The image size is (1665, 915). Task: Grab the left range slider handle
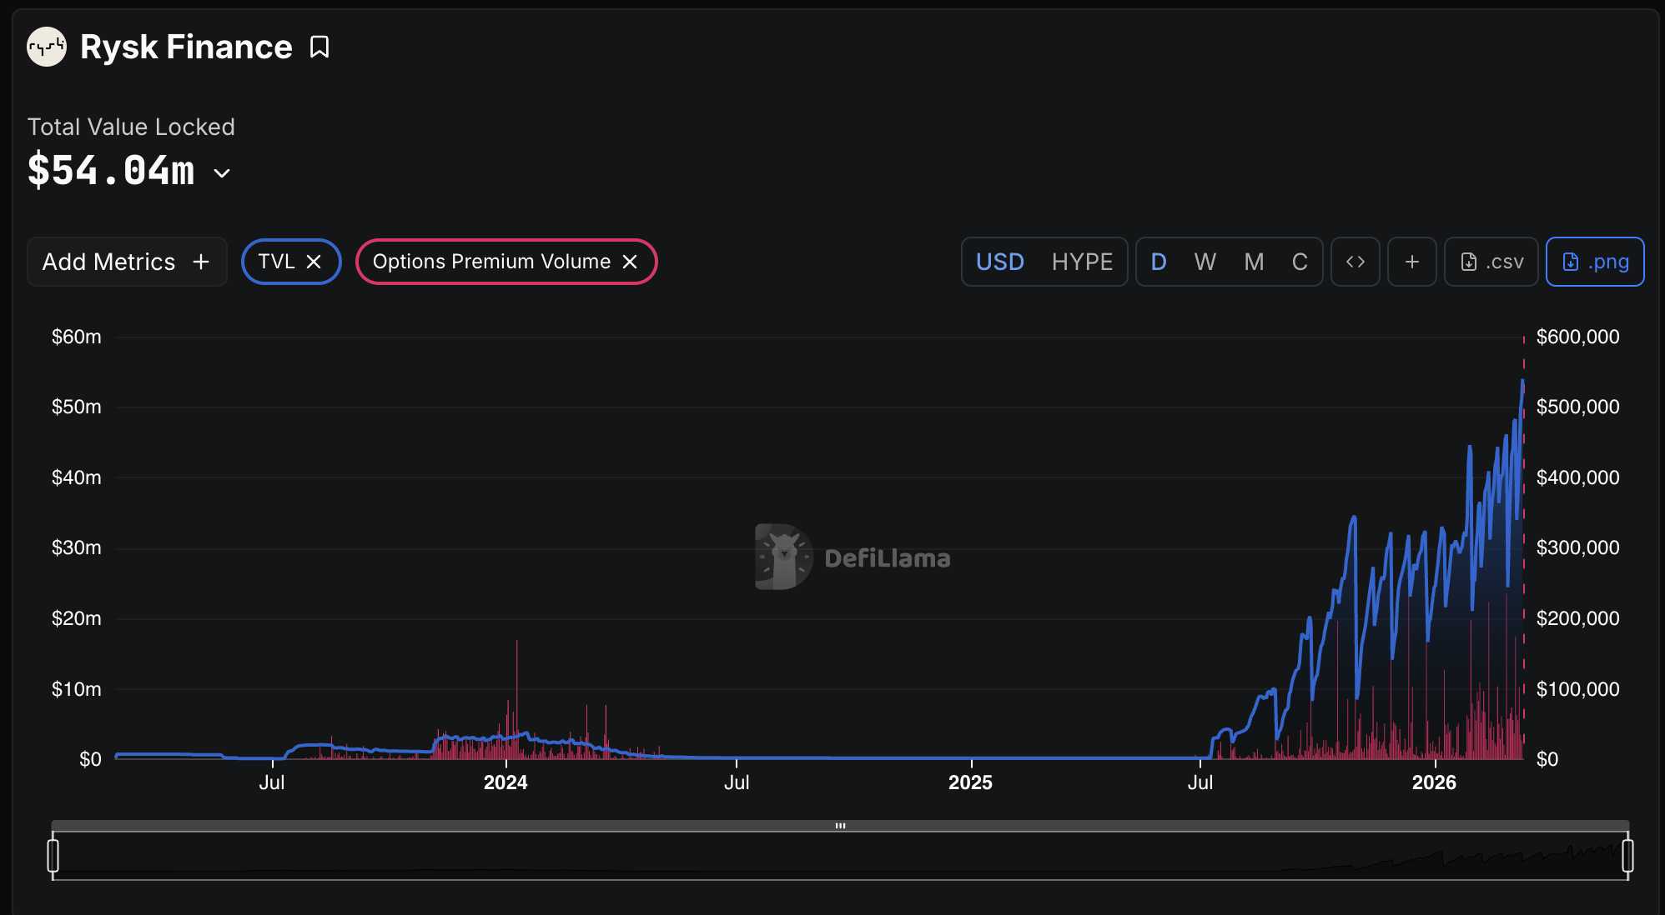click(53, 856)
